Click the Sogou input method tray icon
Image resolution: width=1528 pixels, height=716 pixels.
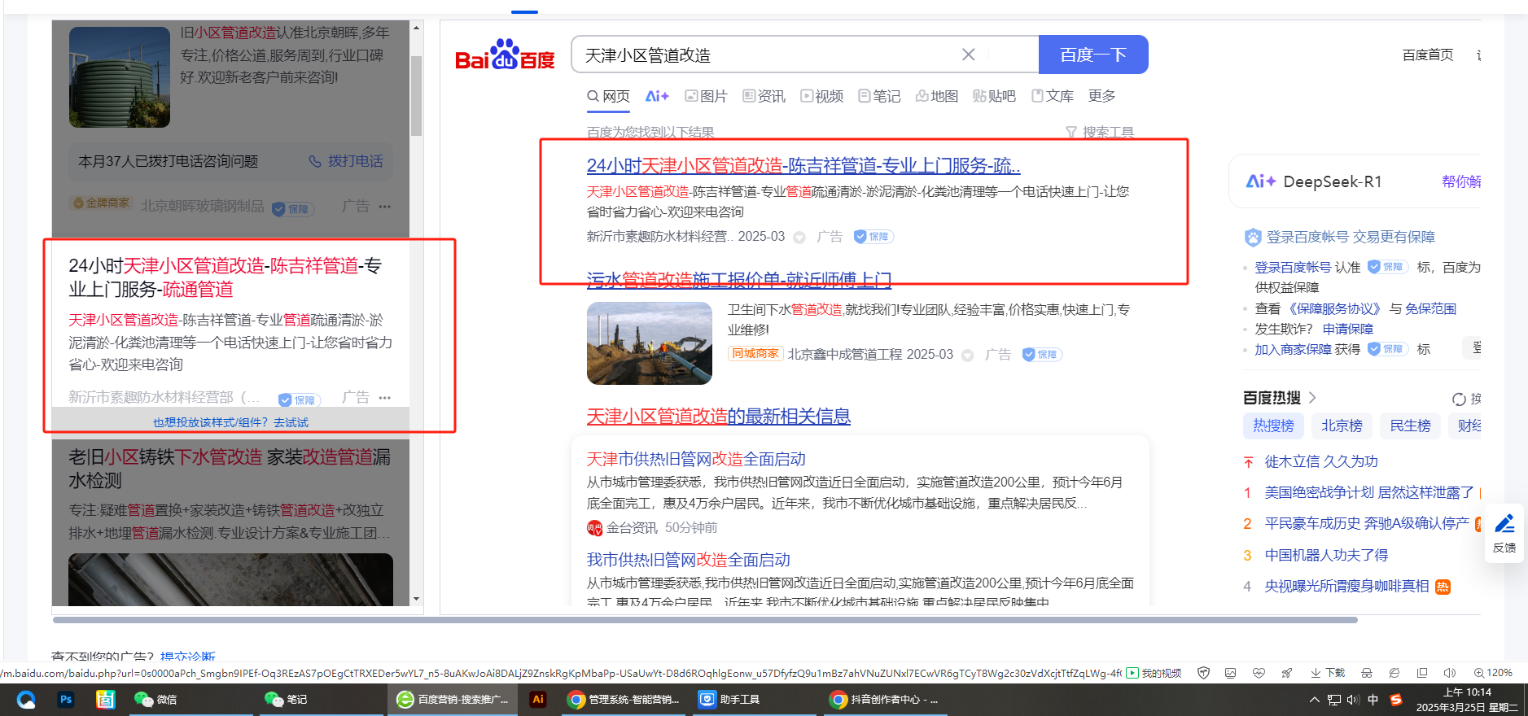tap(1396, 700)
